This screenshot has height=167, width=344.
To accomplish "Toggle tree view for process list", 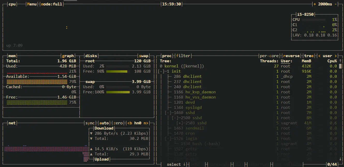I will 309,56.
